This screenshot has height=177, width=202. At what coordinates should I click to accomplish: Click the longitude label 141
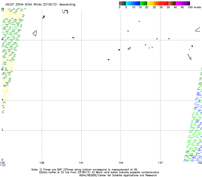point(81,163)
